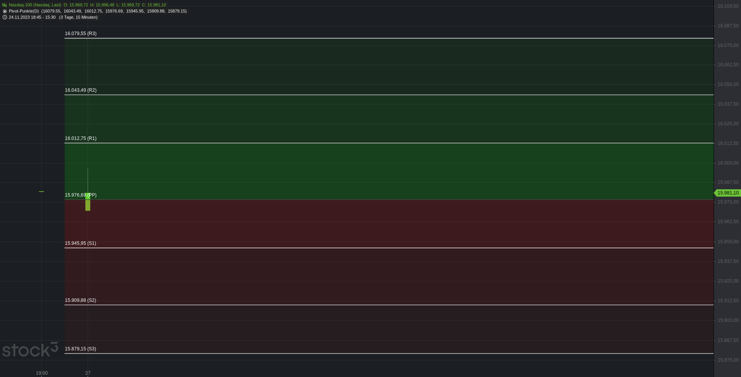Select the 15.976,69 (PP) pivot point label
Viewport: 741px width, 377px height.
(81, 195)
